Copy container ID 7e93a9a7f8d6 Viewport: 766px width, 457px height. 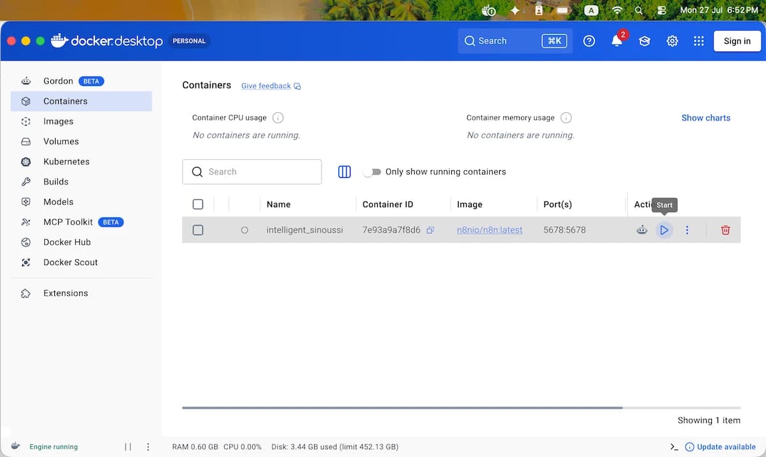[x=430, y=230]
